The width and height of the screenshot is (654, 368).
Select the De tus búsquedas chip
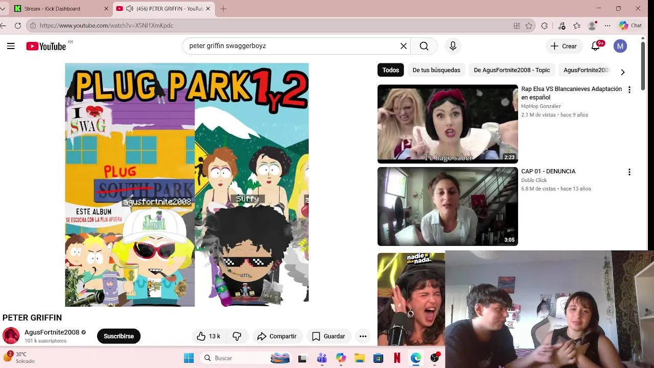pyautogui.click(x=436, y=70)
